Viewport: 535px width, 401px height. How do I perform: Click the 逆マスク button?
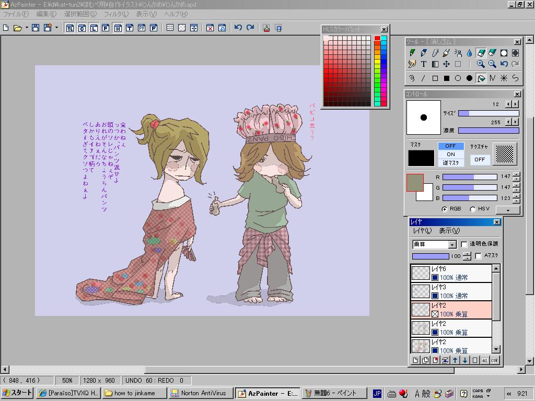tap(450, 162)
